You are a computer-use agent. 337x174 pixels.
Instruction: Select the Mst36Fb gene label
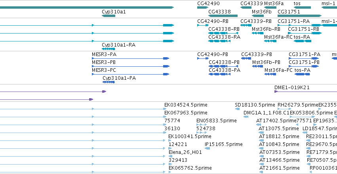click(262, 12)
